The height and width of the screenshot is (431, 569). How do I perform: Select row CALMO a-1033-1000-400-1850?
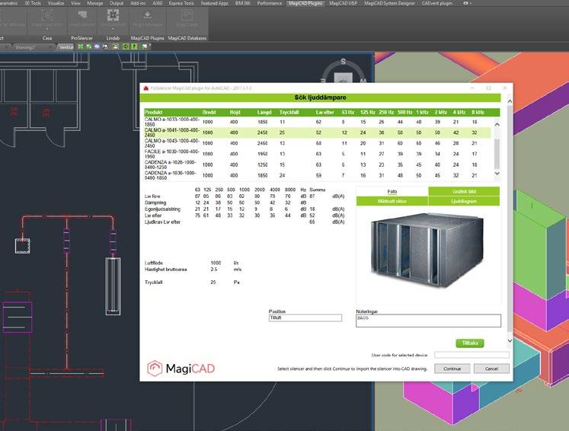click(x=318, y=122)
